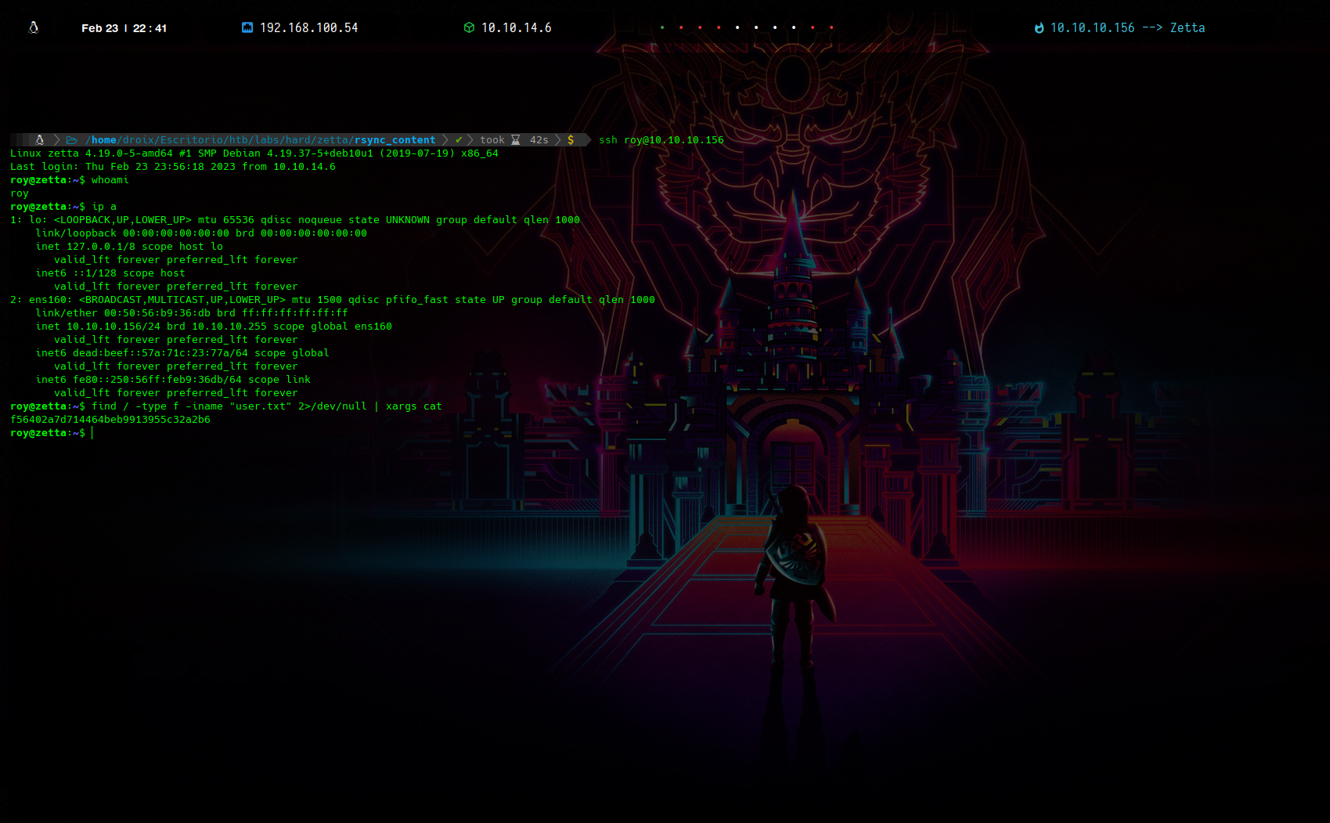Viewport: 1330px width, 823px height.
Task: Click the flame icon beside target IP
Action: point(1039,28)
